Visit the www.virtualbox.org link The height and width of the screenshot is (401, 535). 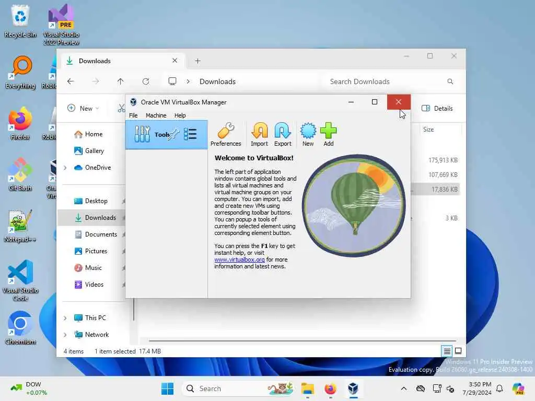click(239, 260)
